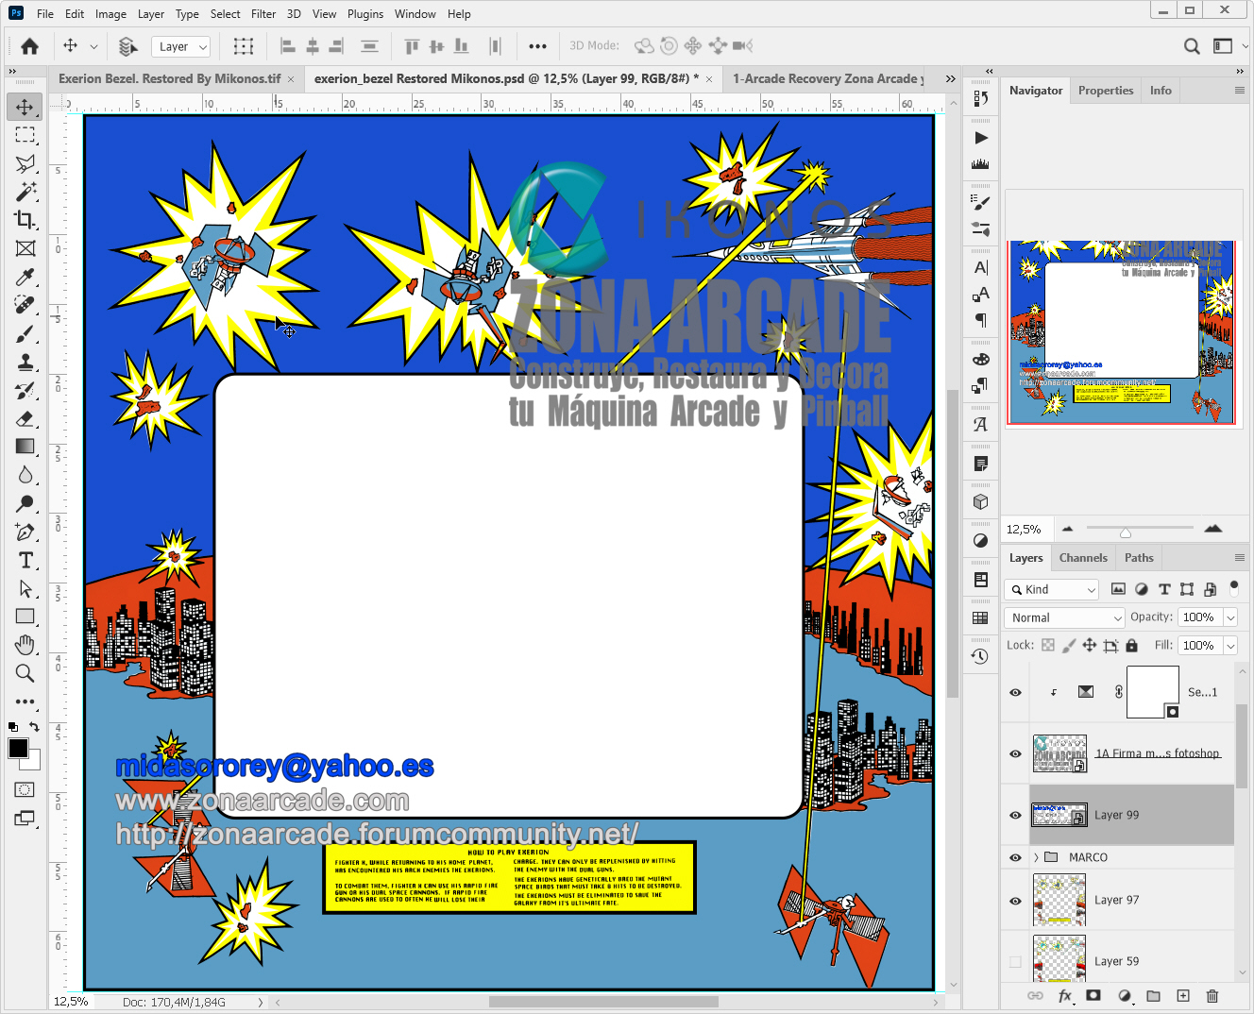Open the blend mode Normal dropdown
The image size is (1254, 1014).
tap(1064, 617)
